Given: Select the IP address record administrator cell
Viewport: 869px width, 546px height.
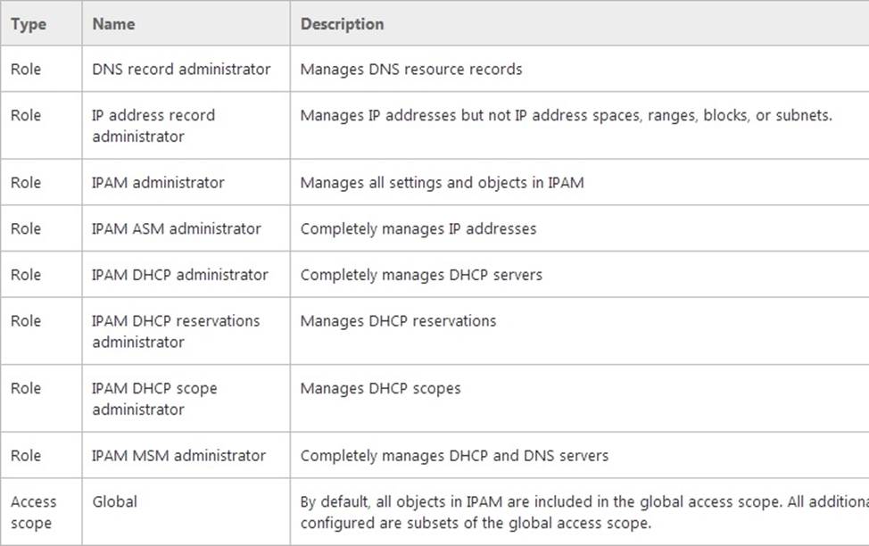Looking at the screenshot, I should tap(153, 126).
